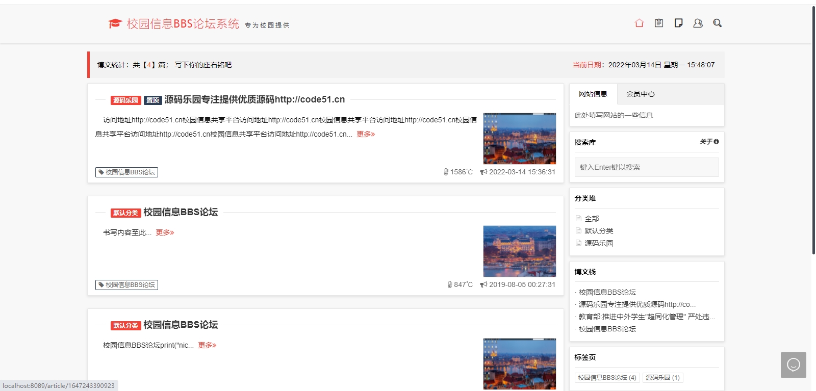Click 默认分类 badge on the second article

pyautogui.click(x=126, y=213)
